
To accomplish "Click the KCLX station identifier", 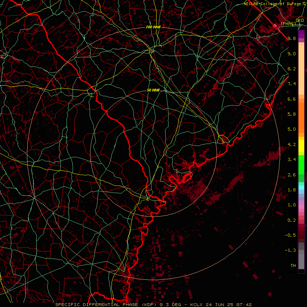I will (x=196, y=305).
